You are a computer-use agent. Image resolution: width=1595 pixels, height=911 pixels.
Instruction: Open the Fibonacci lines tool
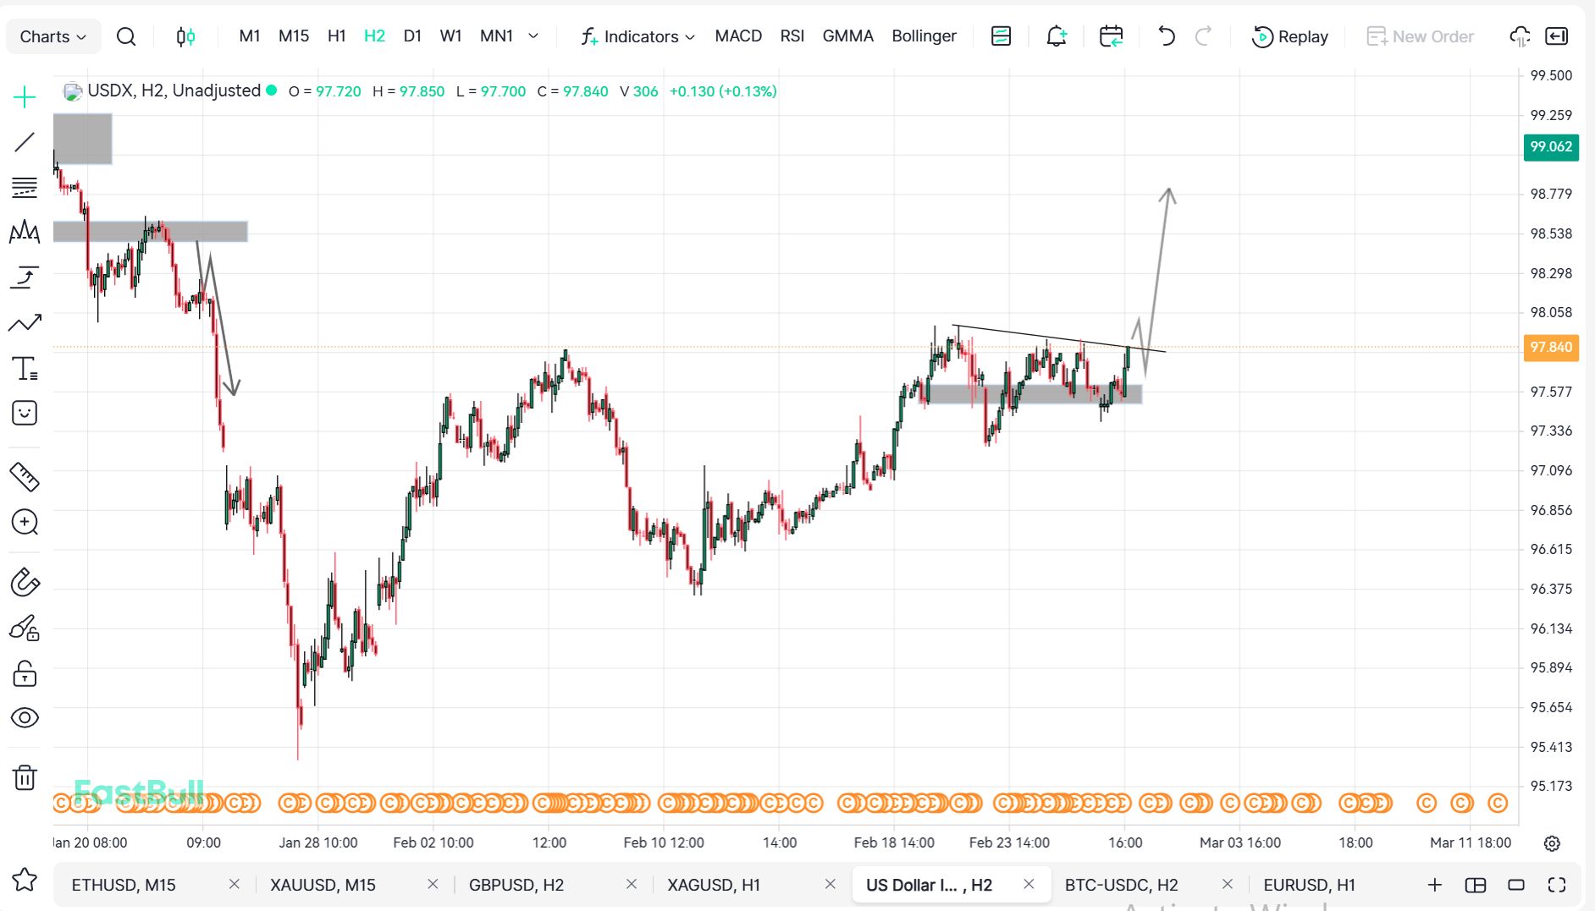click(x=25, y=187)
